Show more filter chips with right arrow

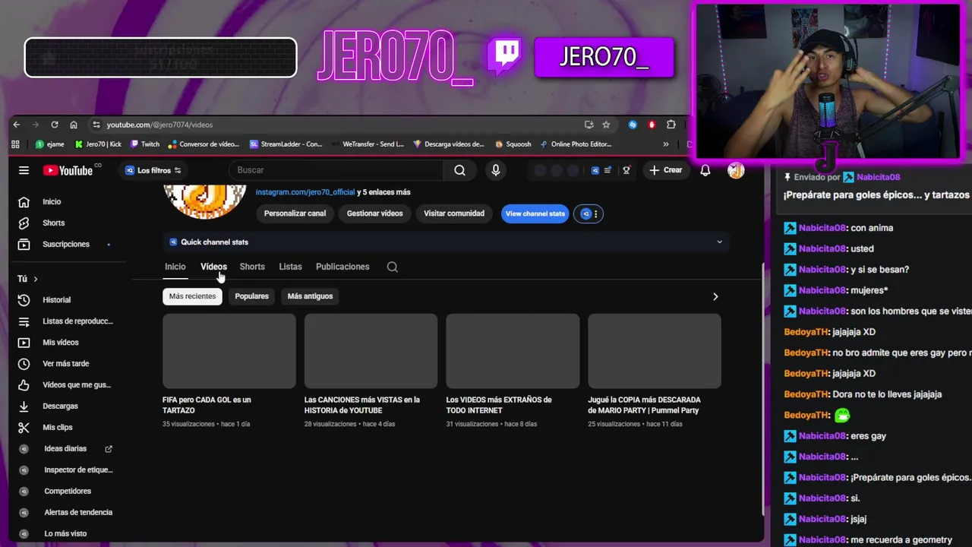(715, 297)
